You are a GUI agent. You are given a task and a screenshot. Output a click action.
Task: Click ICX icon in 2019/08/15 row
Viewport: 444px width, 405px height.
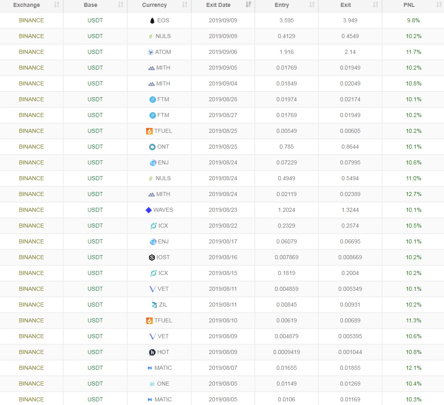[154, 273]
